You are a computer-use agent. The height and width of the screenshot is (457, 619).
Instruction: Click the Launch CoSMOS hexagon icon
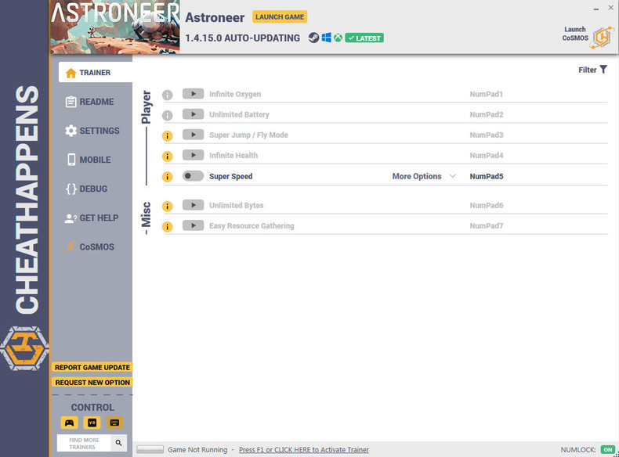point(602,38)
